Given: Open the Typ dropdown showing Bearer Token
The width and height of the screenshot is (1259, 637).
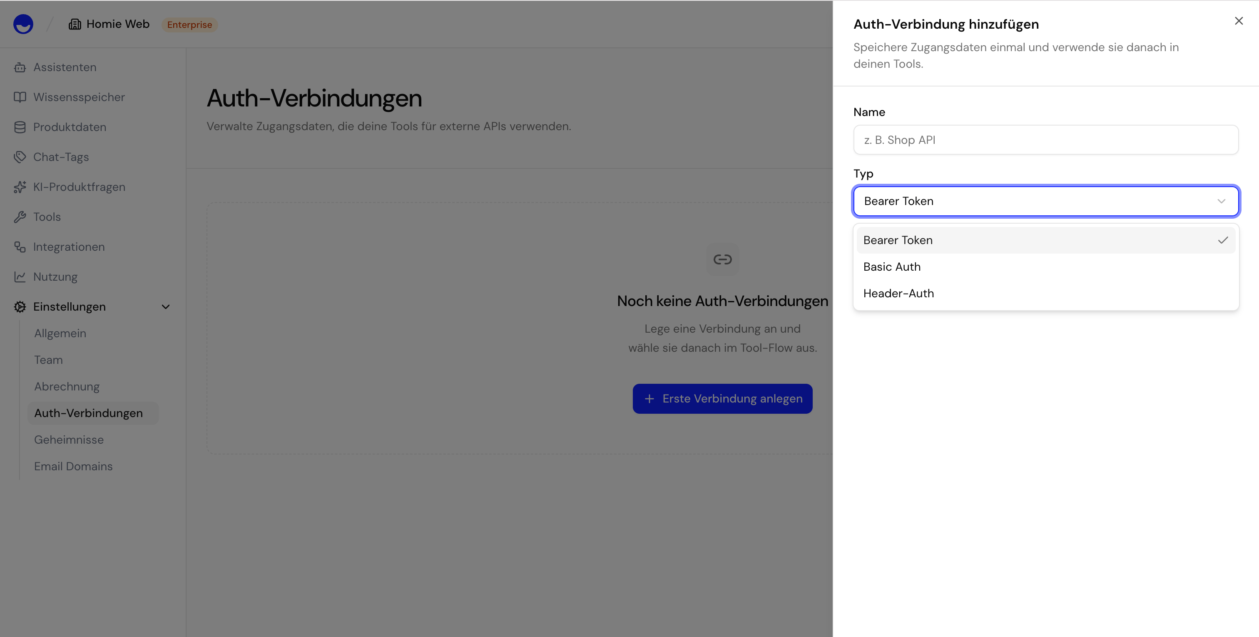Looking at the screenshot, I should pos(1046,201).
